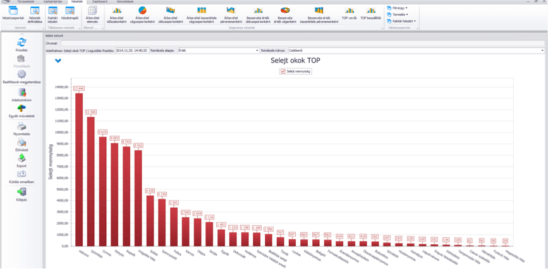
Task: Expand the Pénzügy dropdown in ribbon
Action: coord(398,8)
